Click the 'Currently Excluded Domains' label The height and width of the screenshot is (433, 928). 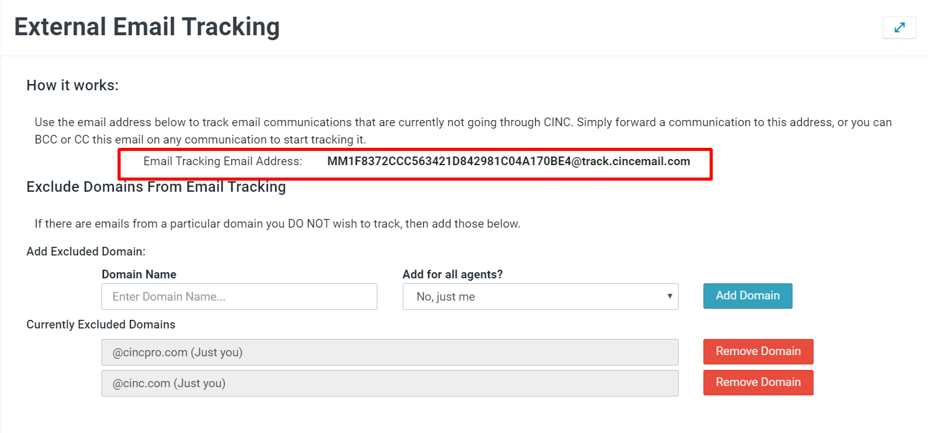[100, 324]
